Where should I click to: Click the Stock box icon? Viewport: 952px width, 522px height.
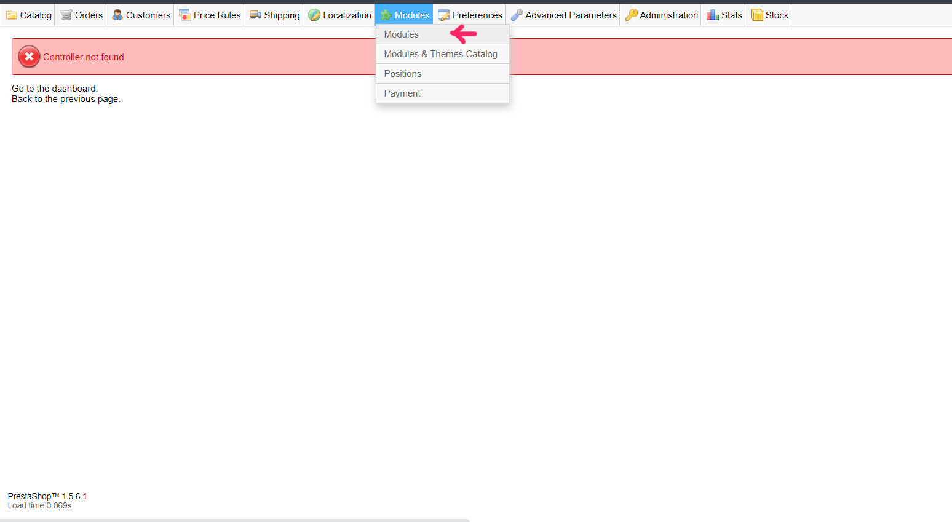tap(756, 15)
